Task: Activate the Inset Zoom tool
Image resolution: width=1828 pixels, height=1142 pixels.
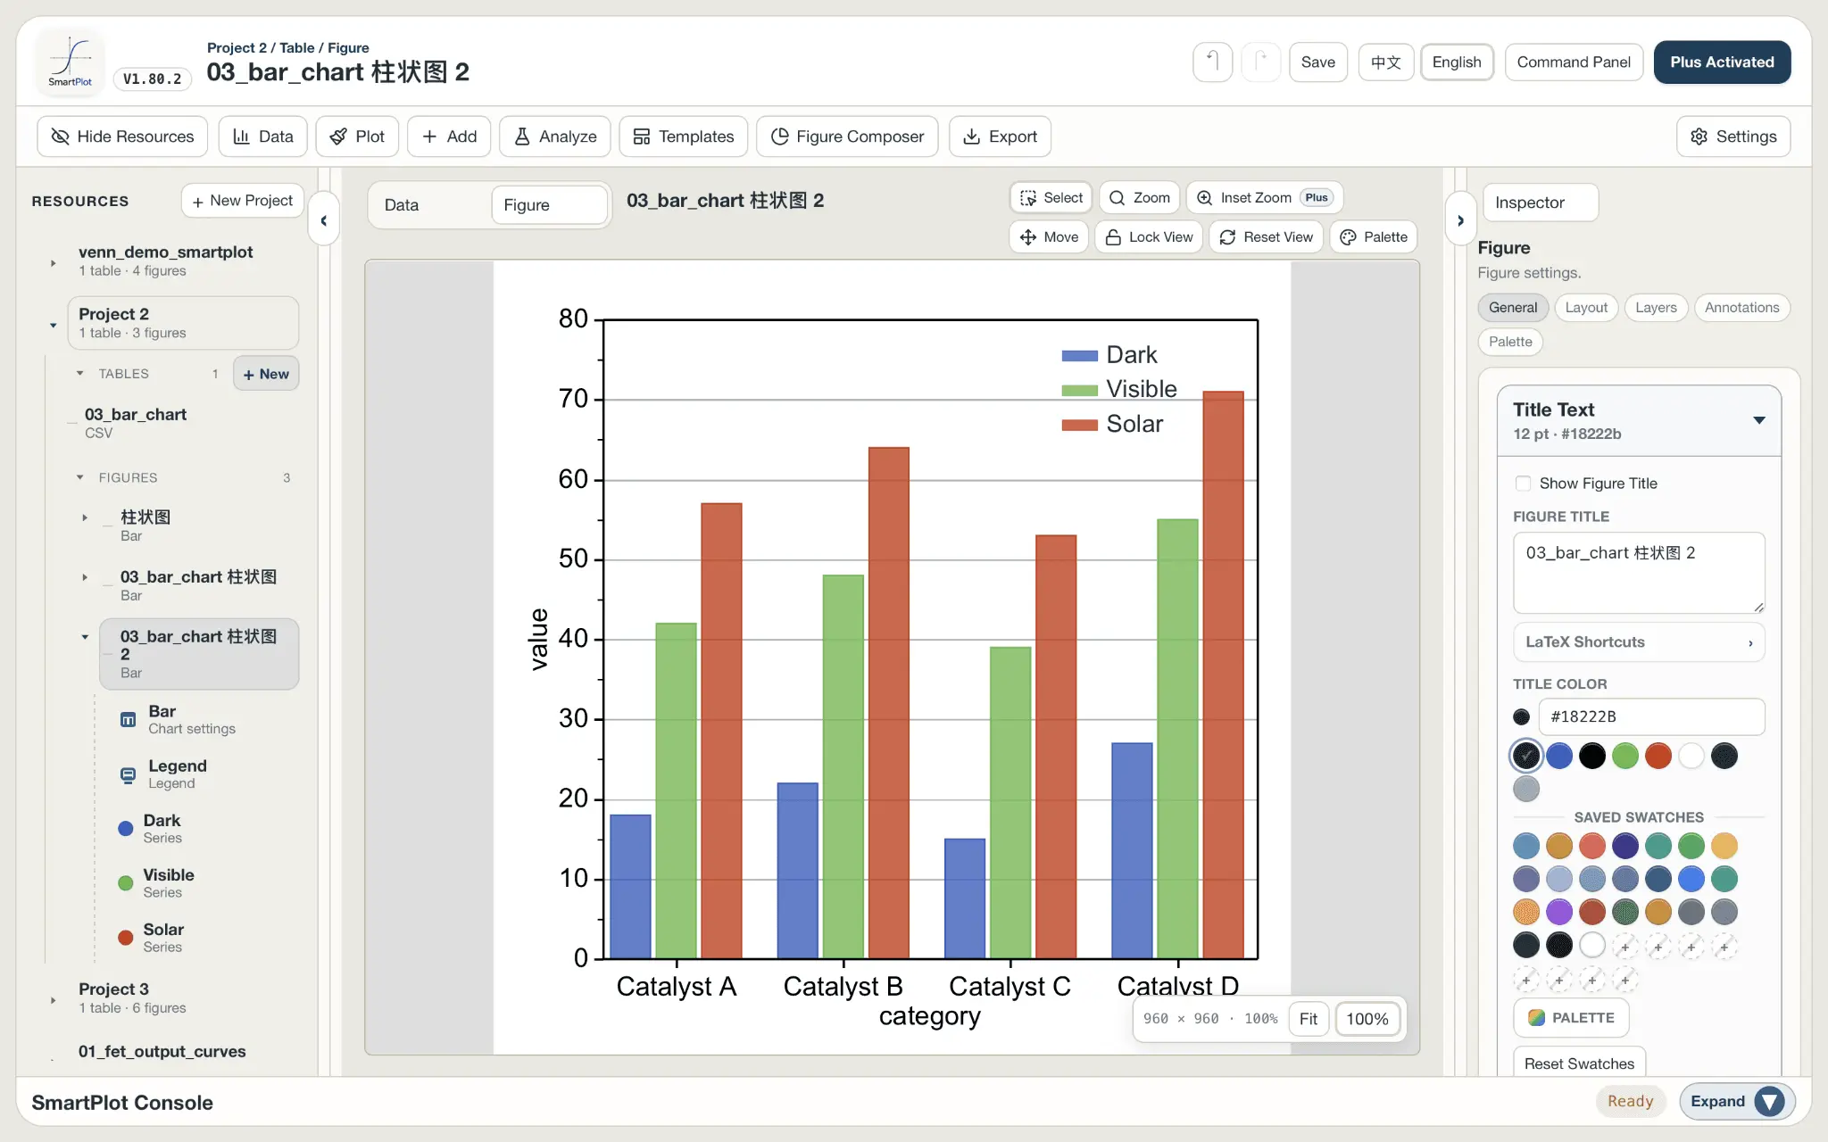Action: pos(1265,197)
